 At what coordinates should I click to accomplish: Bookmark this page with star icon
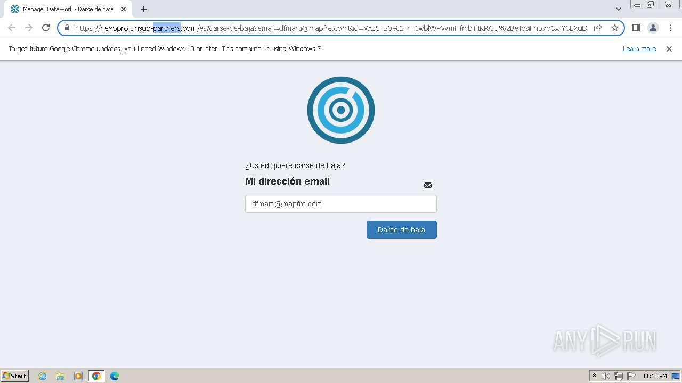tap(615, 28)
